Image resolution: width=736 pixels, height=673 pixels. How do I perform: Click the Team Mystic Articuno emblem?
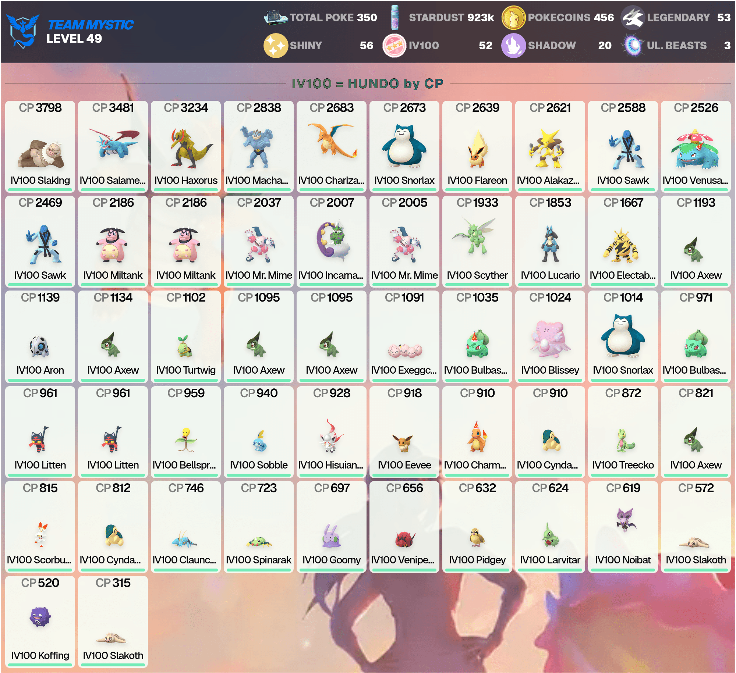pyautogui.click(x=23, y=31)
